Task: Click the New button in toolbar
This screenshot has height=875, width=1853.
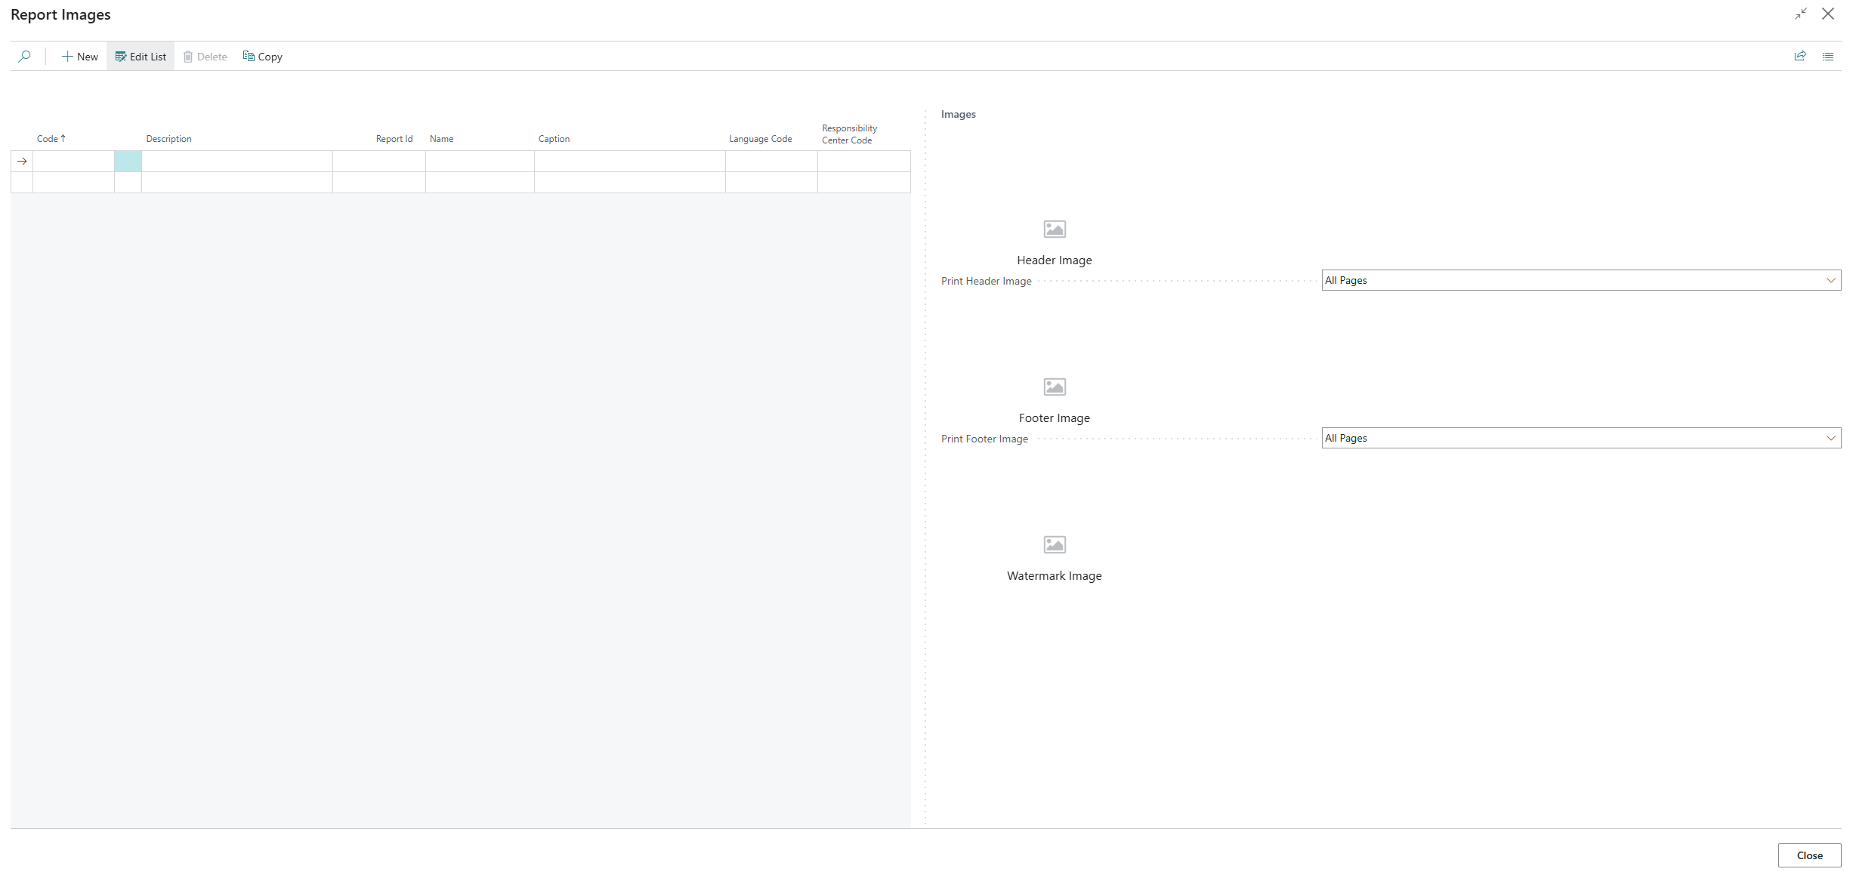Action: coord(80,57)
